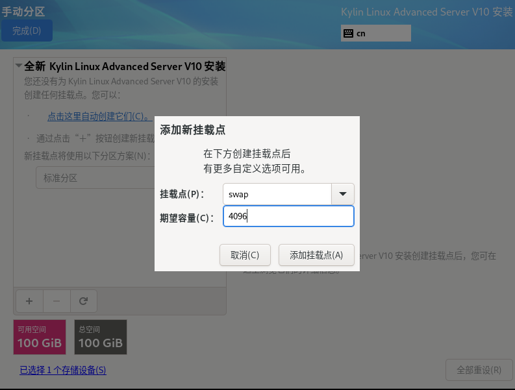Collapse the new Kylin Linux installation section
This screenshot has height=390, width=515.
click(19, 66)
